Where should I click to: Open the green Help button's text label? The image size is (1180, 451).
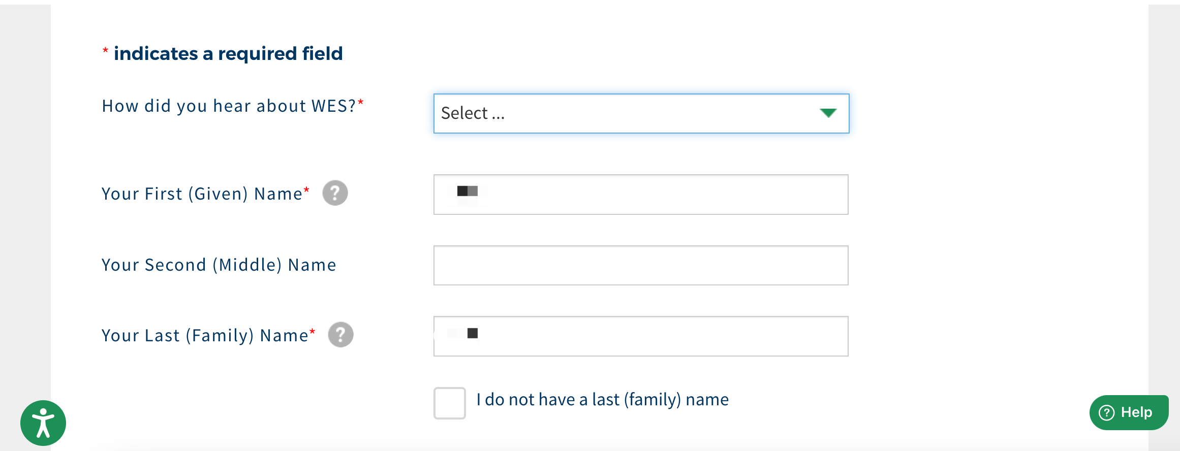click(x=1136, y=412)
